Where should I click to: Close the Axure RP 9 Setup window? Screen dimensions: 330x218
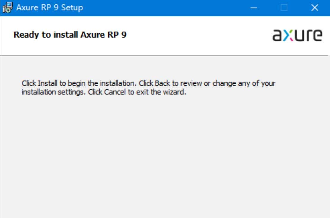point(315,8)
